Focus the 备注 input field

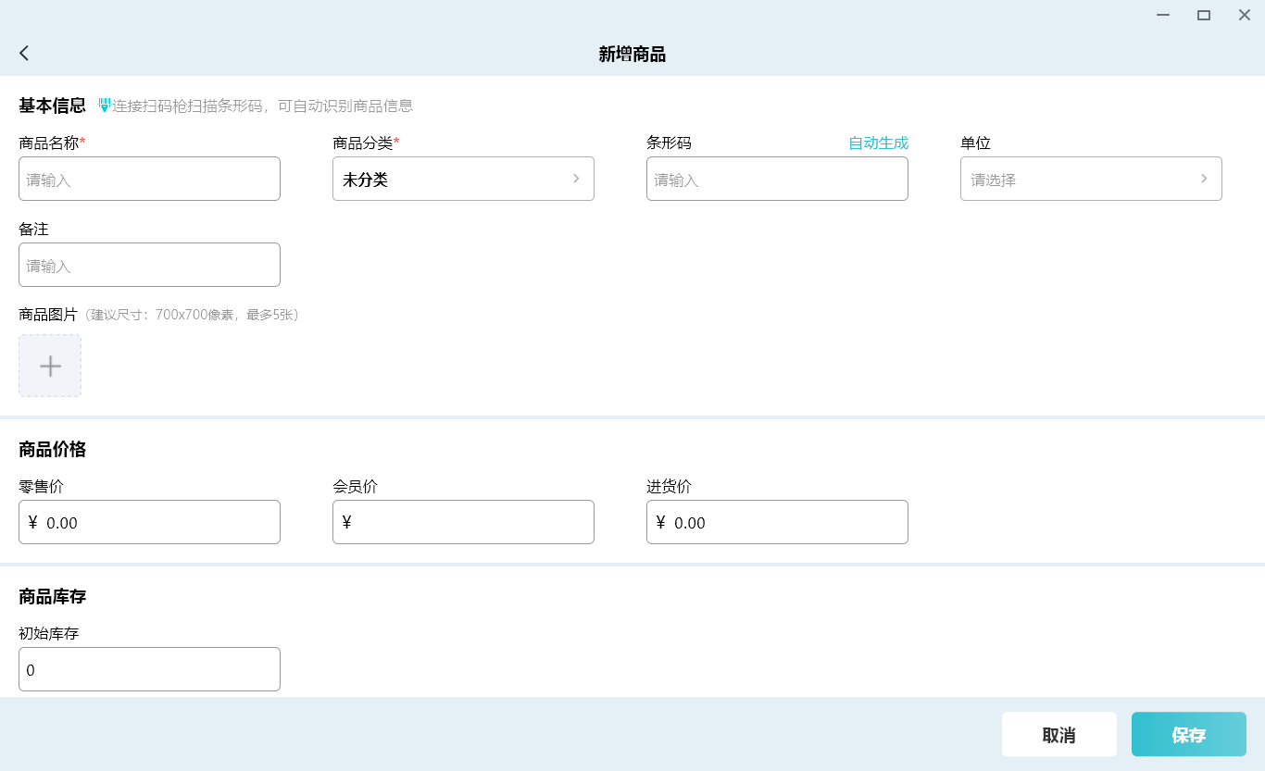[x=149, y=265]
